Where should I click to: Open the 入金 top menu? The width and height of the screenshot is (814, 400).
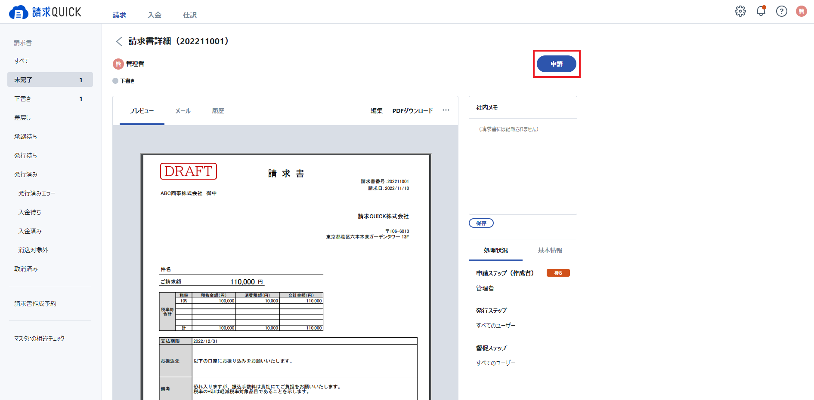click(x=155, y=15)
